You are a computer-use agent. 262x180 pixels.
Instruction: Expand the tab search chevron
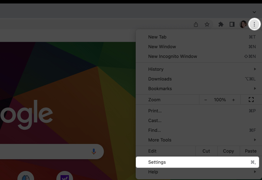coord(254,12)
